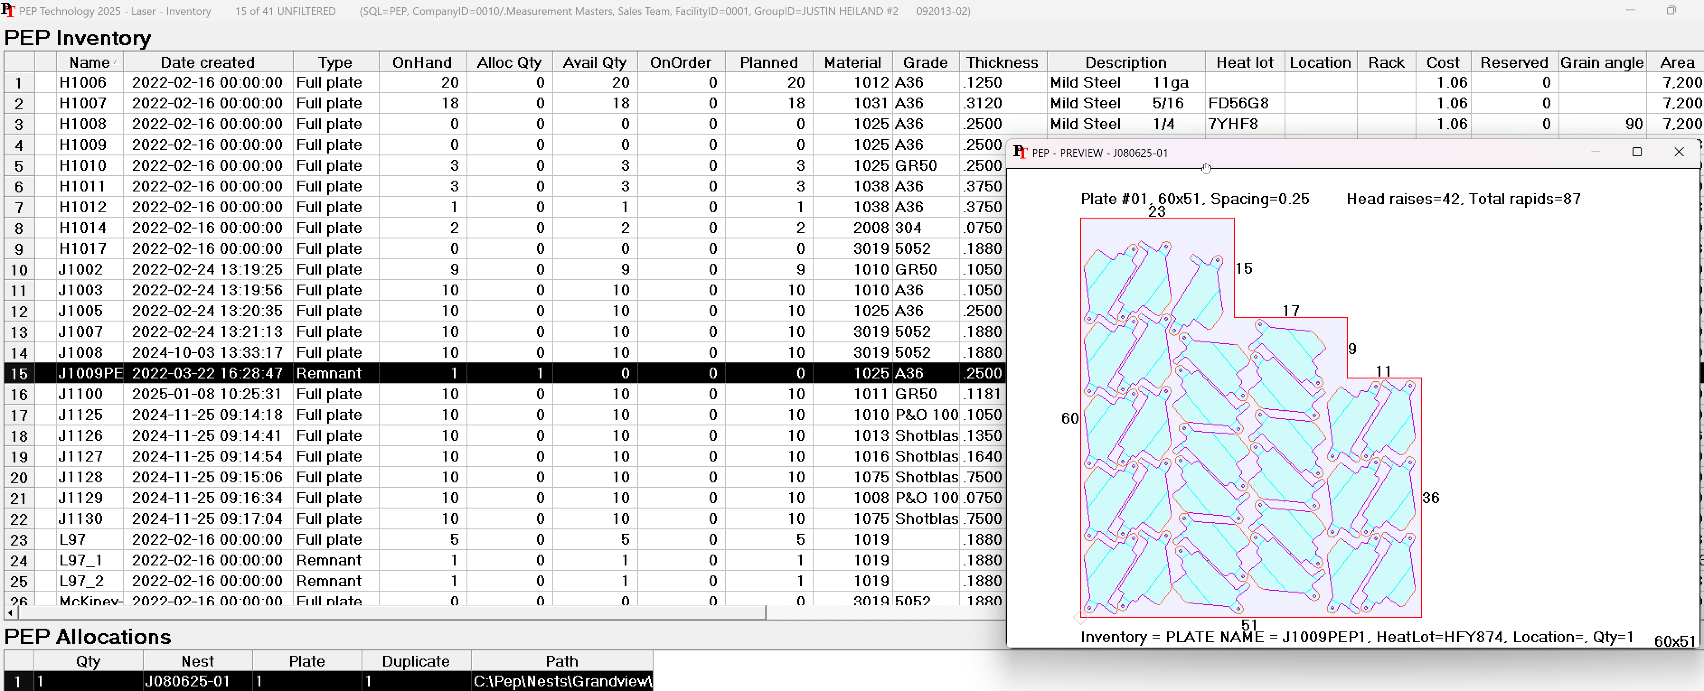Minimize the PEP Preview window
Screen dimensions: 1704x691
[1596, 152]
